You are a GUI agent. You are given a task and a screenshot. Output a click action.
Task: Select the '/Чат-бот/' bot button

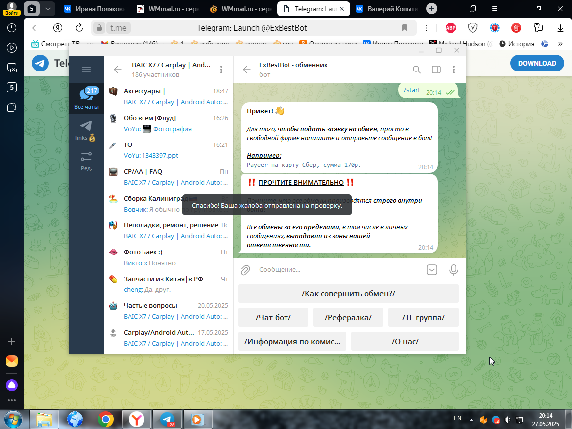[273, 317]
